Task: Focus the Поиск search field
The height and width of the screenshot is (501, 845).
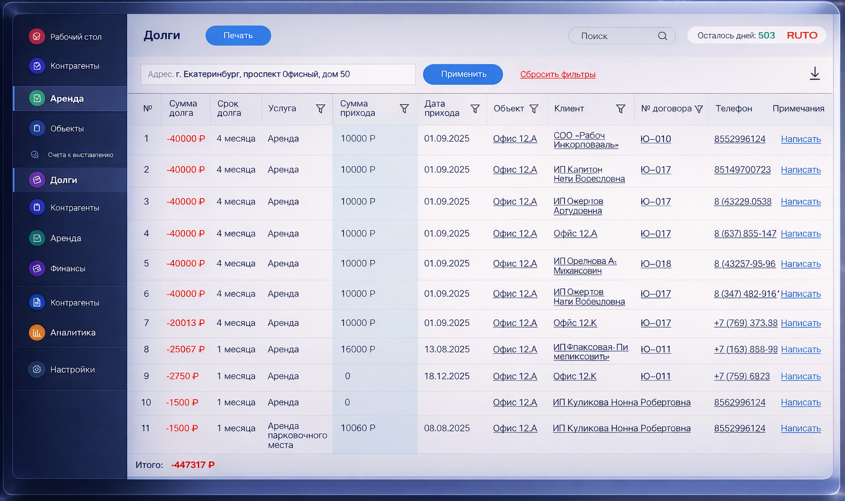Action: tap(622, 36)
